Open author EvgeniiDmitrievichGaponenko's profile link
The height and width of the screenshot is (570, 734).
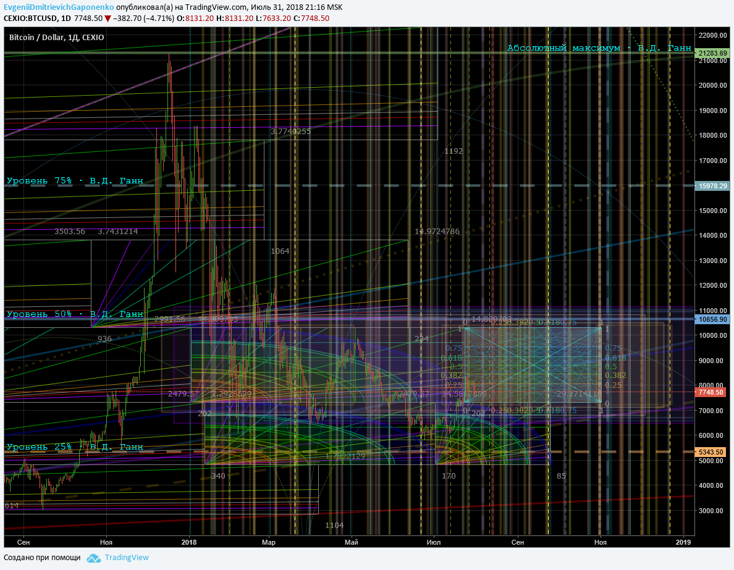click(59, 7)
